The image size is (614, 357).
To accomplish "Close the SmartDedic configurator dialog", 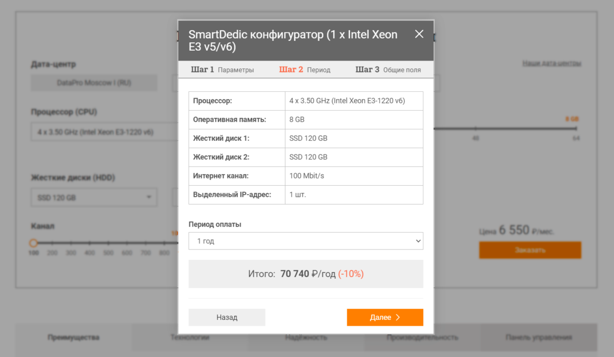I will tap(419, 34).
